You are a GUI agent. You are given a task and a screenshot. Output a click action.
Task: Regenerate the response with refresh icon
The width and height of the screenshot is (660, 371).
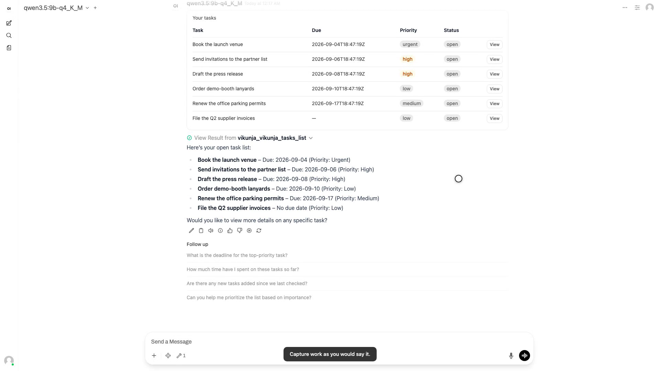(x=259, y=231)
